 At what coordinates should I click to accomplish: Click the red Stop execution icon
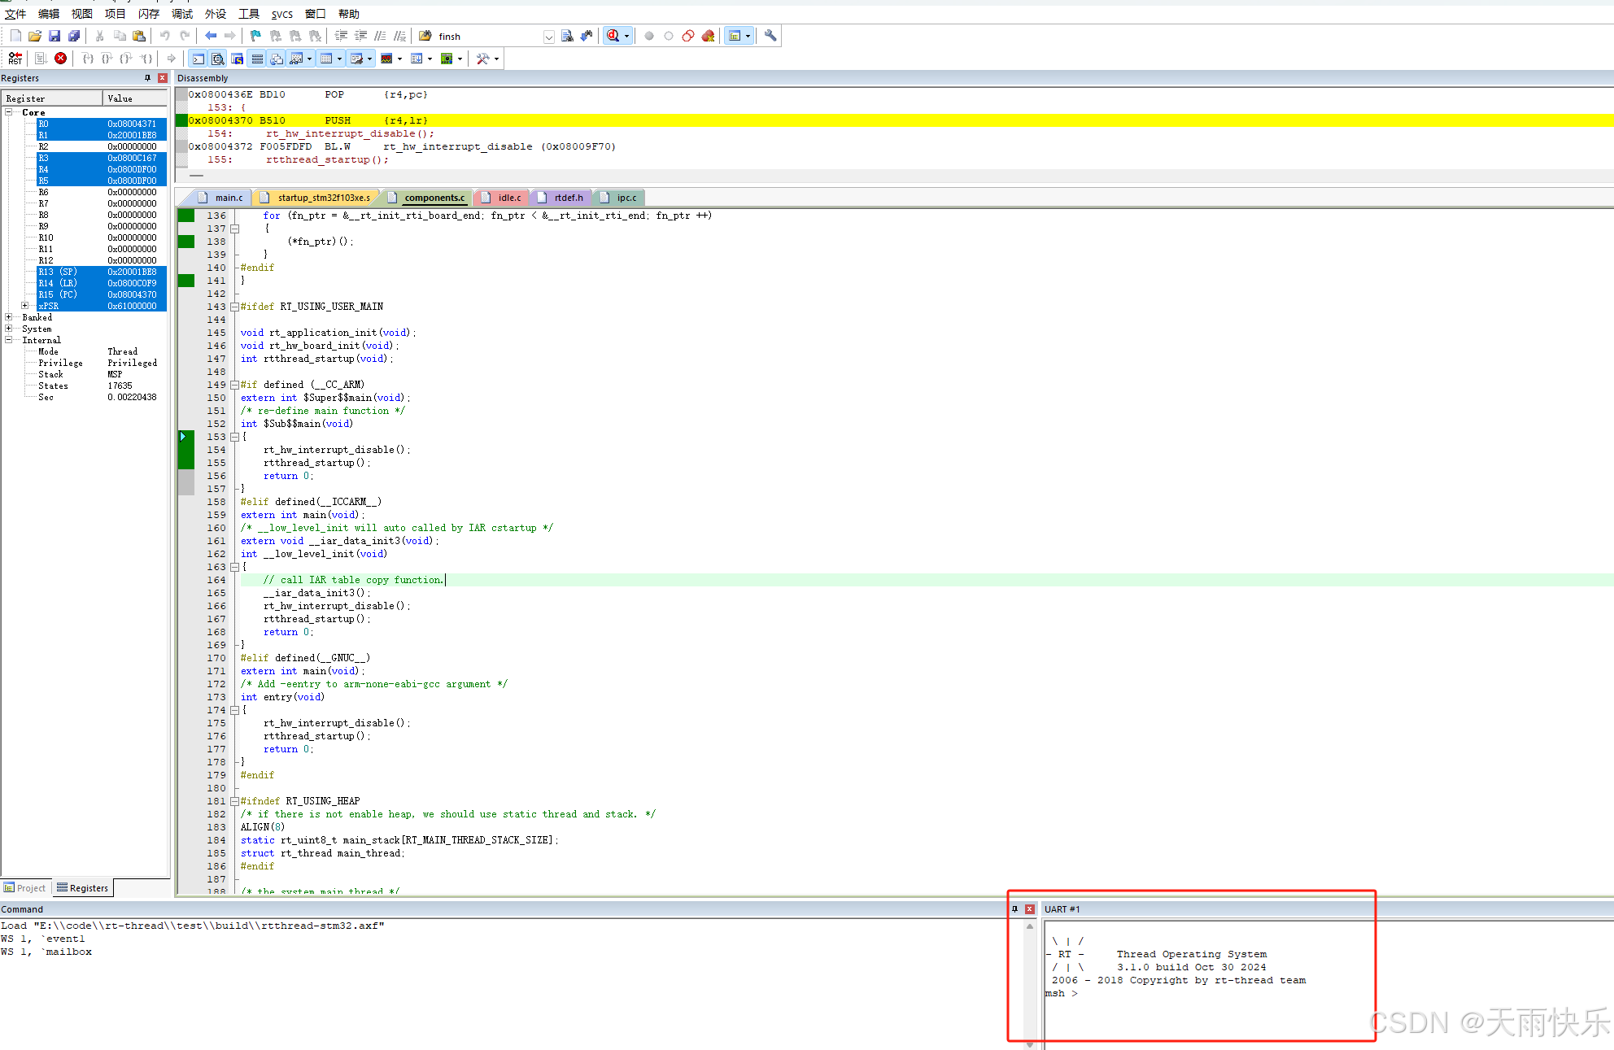pos(60,59)
